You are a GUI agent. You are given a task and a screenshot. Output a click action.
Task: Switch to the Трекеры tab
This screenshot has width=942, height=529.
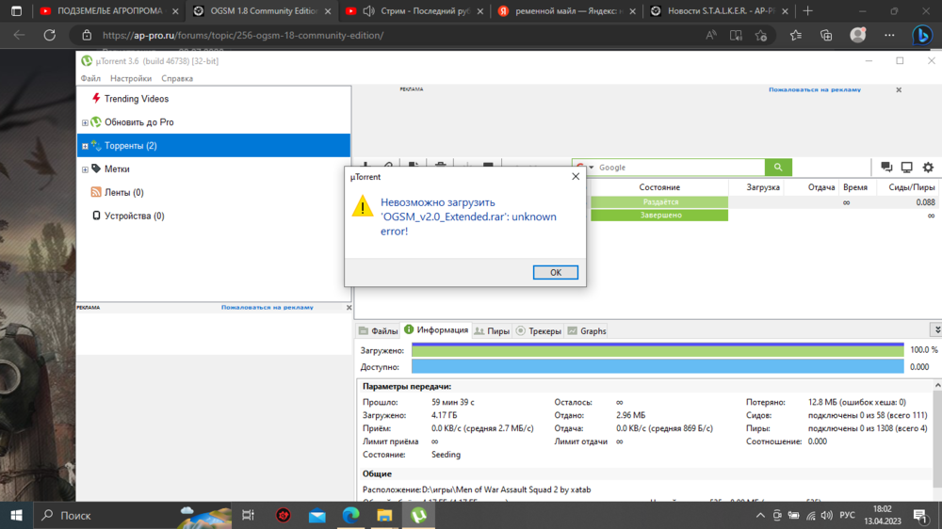point(539,331)
